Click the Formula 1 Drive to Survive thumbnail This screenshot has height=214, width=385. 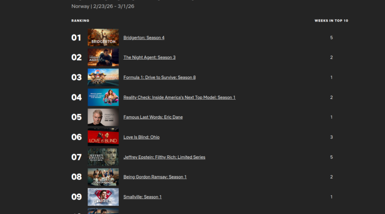(103, 77)
